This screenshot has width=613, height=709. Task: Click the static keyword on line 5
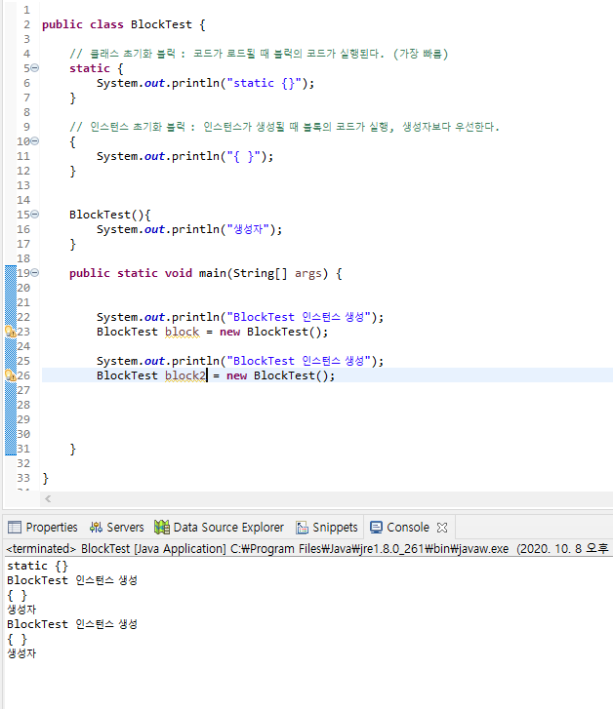click(90, 68)
